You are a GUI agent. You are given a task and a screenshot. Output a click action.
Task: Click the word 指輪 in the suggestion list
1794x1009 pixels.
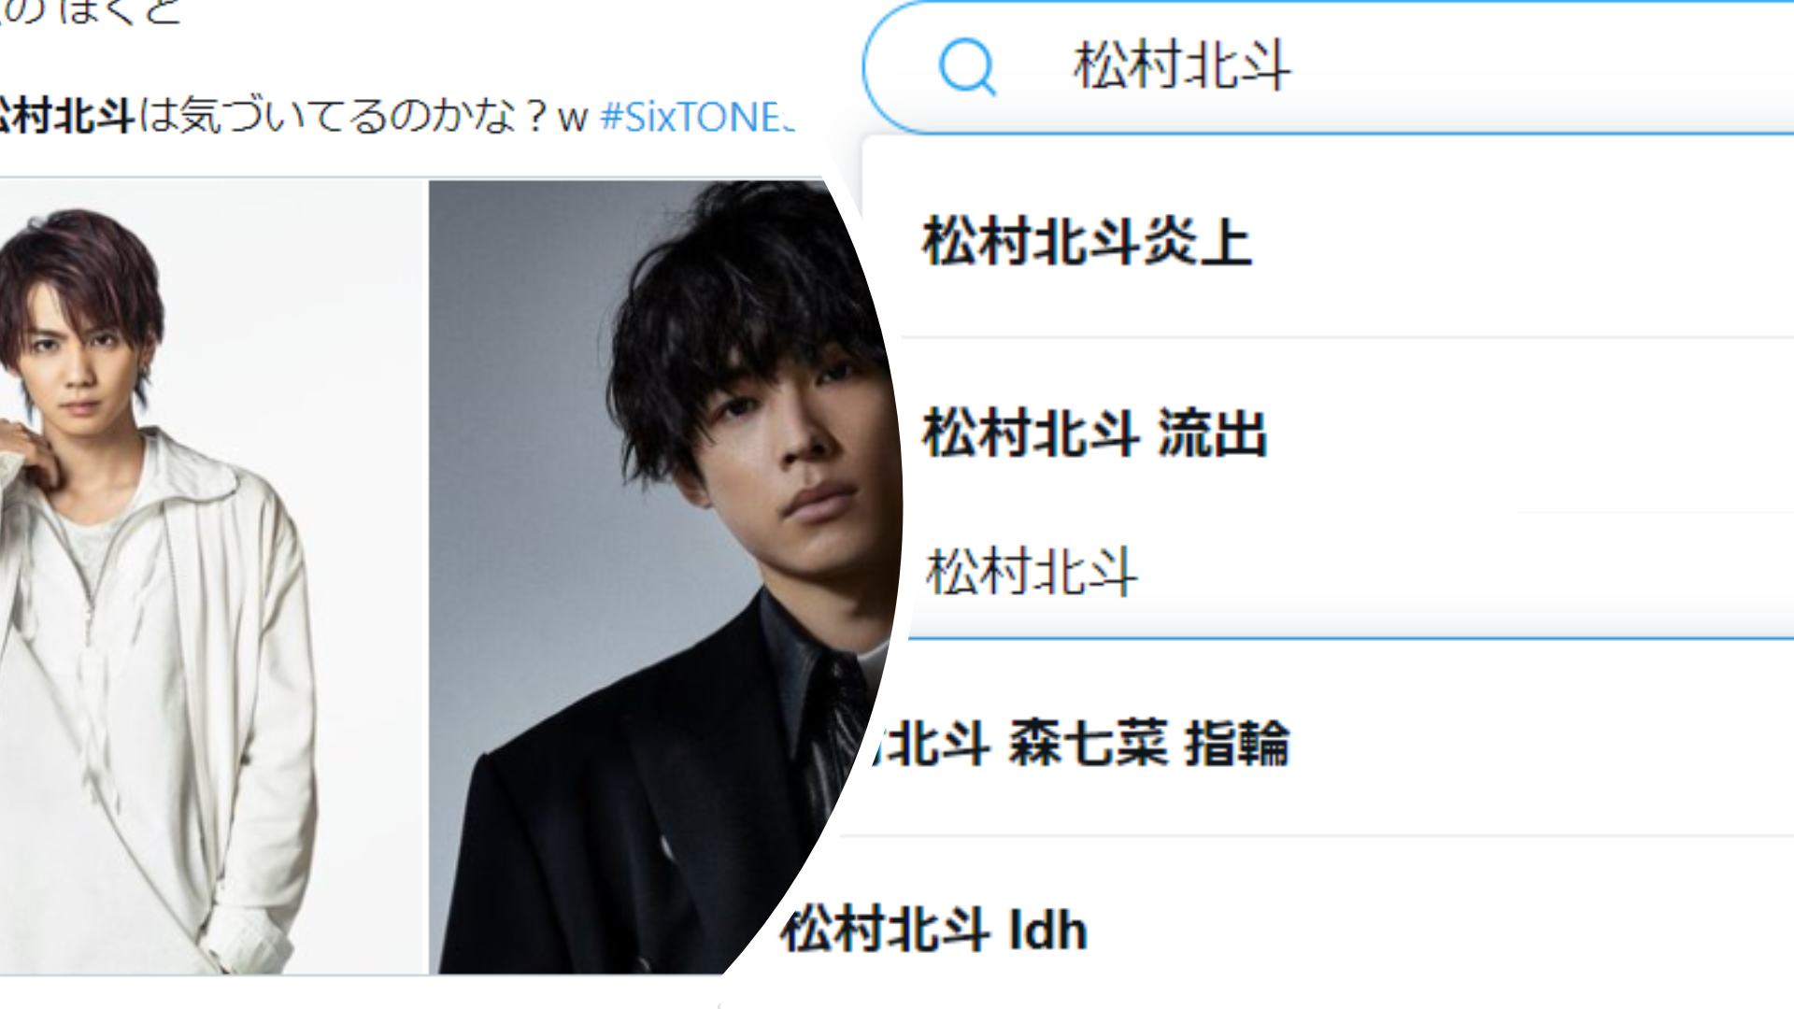pyautogui.click(x=1238, y=744)
